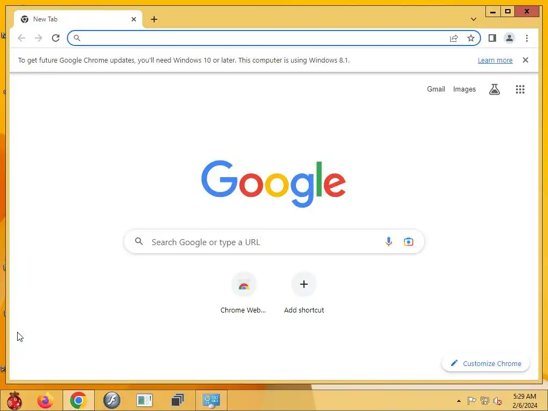Open the clock showing 5:29 AM
This screenshot has width=548, height=411.
coord(524,401)
